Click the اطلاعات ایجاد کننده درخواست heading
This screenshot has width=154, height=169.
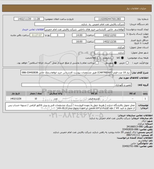pyautogui.click(x=135, y=138)
